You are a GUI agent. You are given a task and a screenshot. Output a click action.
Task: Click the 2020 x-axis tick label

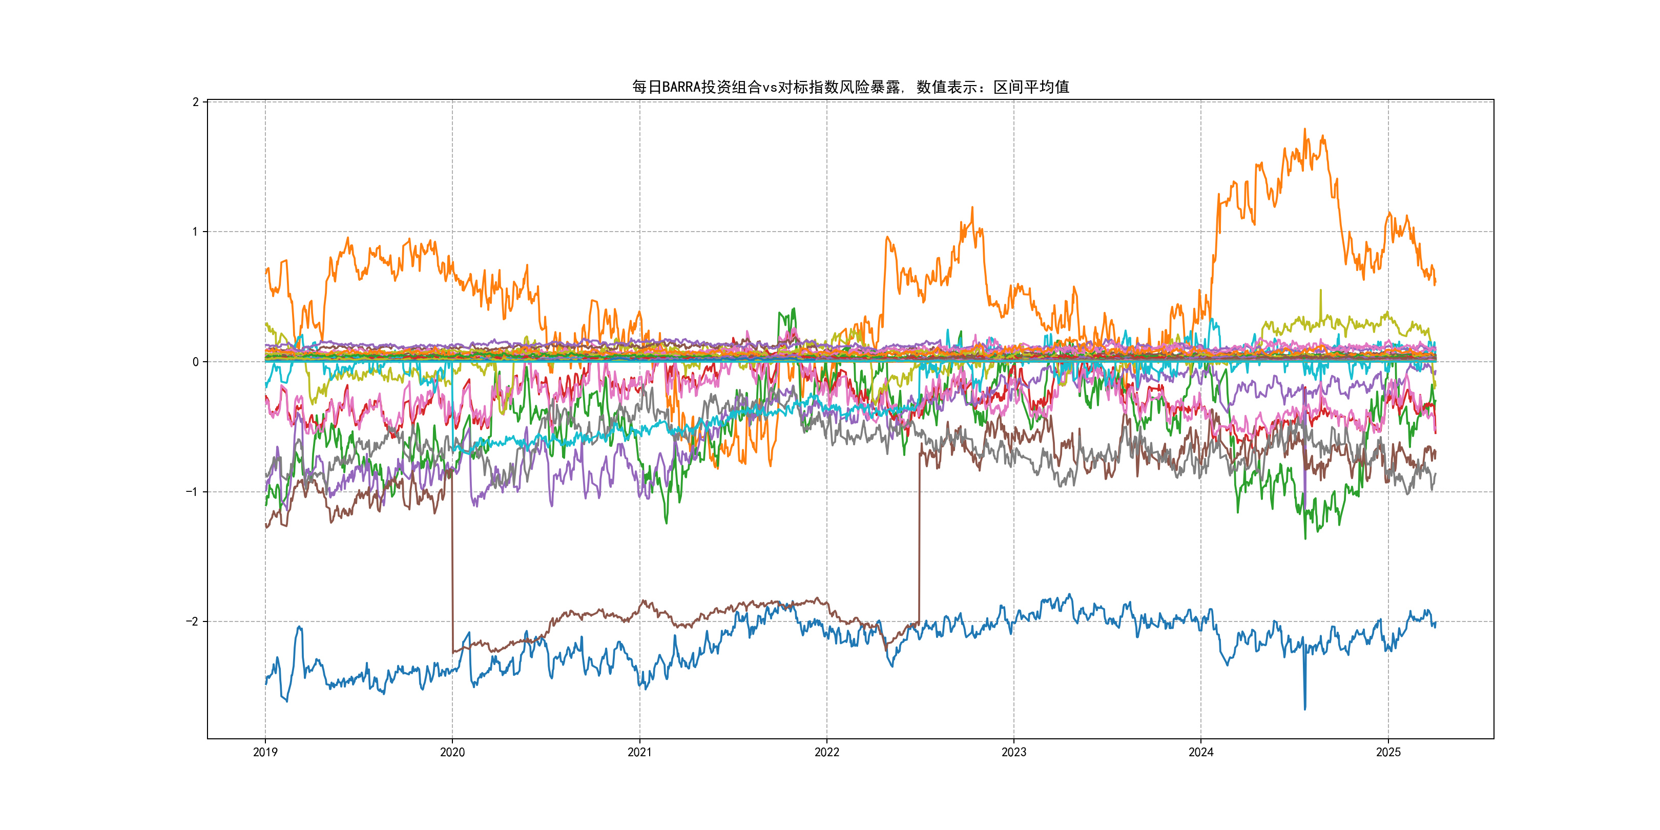(452, 752)
